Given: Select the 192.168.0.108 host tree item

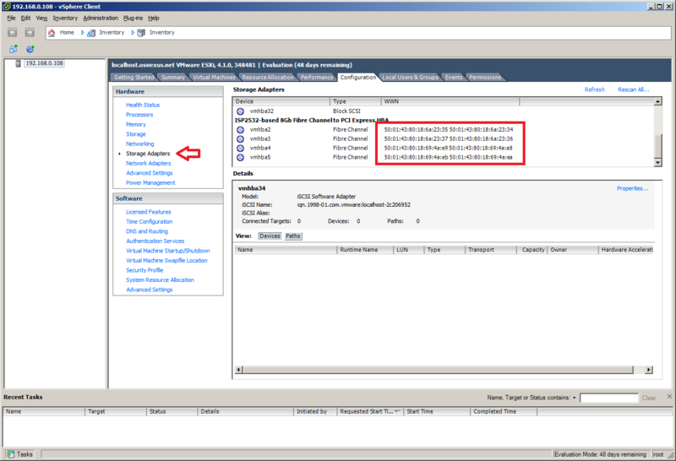Looking at the screenshot, I should coord(45,63).
